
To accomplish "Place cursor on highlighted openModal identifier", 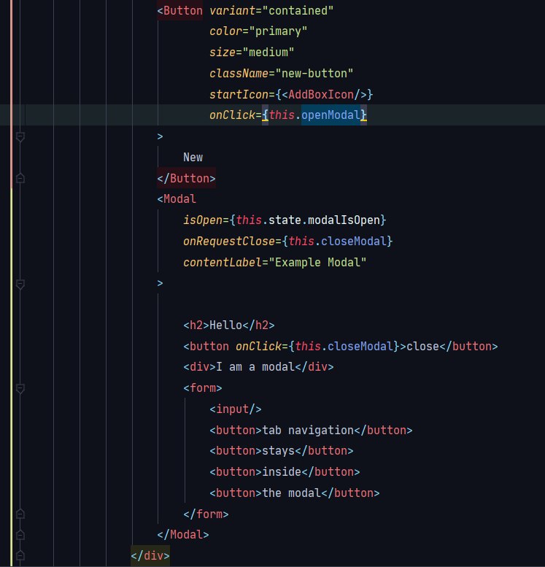I will (x=331, y=115).
